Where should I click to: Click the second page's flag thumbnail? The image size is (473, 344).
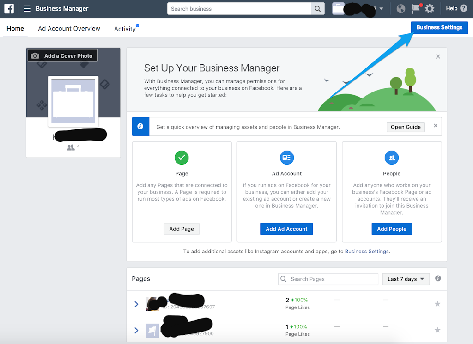pos(152,331)
